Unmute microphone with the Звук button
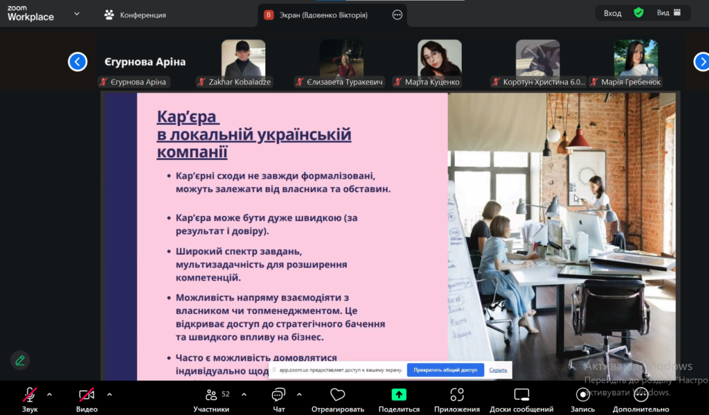709x415 pixels. point(30,396)
